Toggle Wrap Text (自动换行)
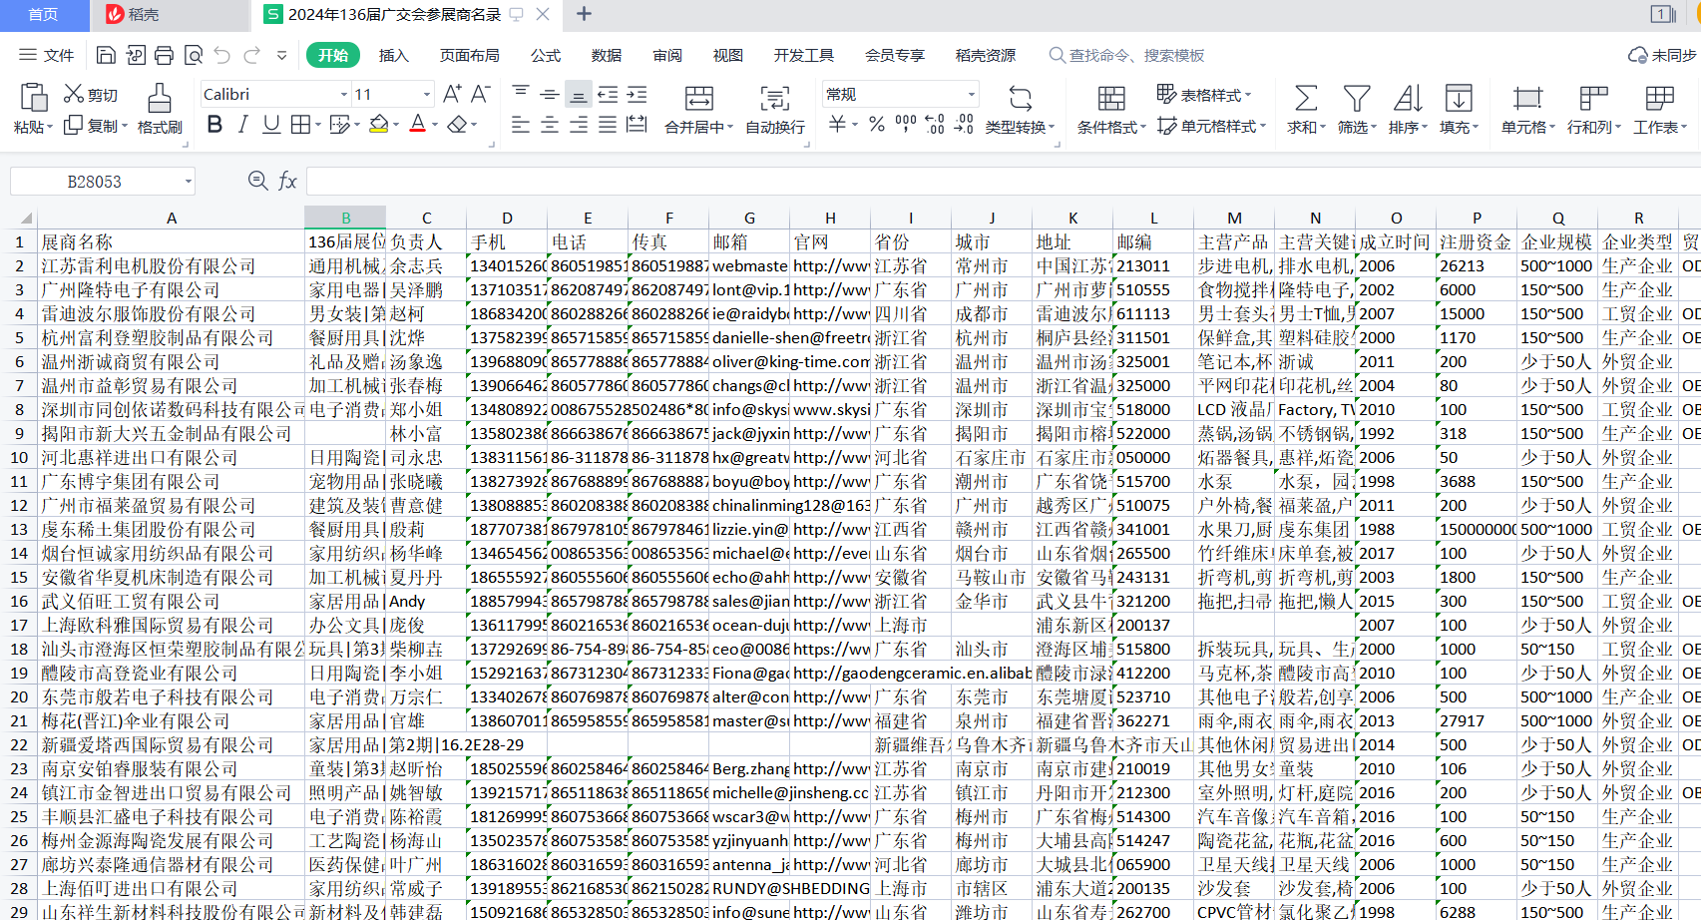 tap(775, 110)
